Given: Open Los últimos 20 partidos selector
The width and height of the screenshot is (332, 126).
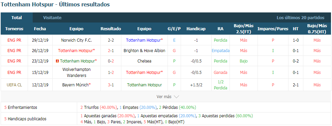Looking at the screenshot, I should (300, 18).
